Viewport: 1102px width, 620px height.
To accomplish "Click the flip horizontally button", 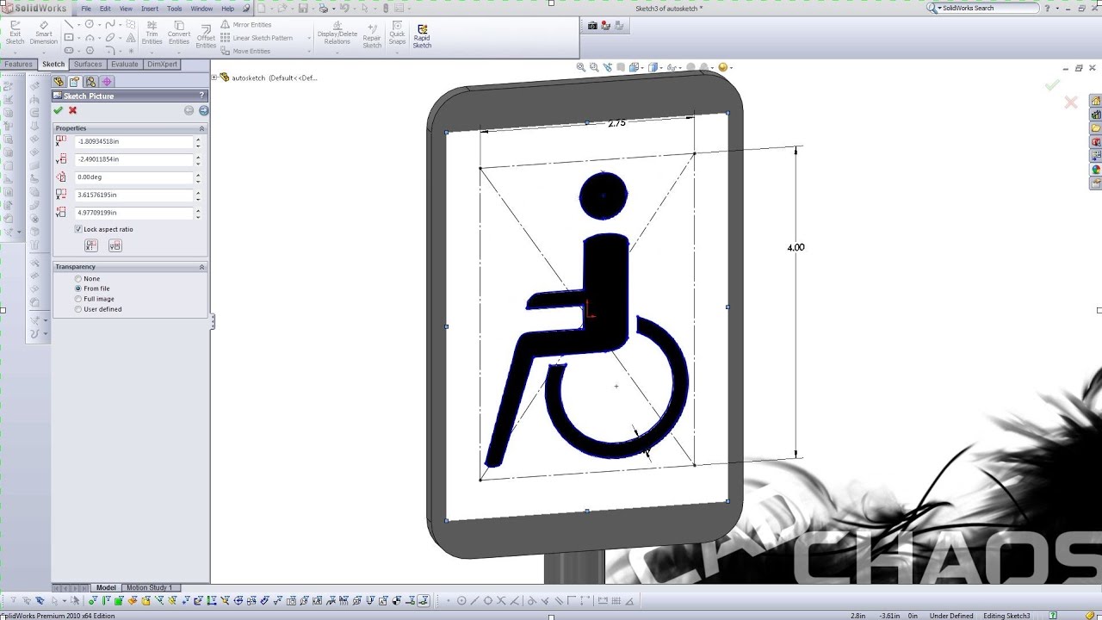I will [x=91, y=245].
